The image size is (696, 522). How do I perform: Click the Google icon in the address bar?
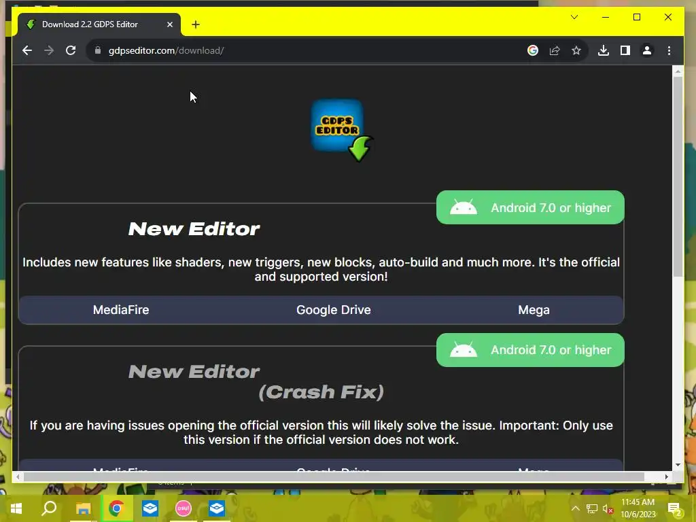(533, 50)
